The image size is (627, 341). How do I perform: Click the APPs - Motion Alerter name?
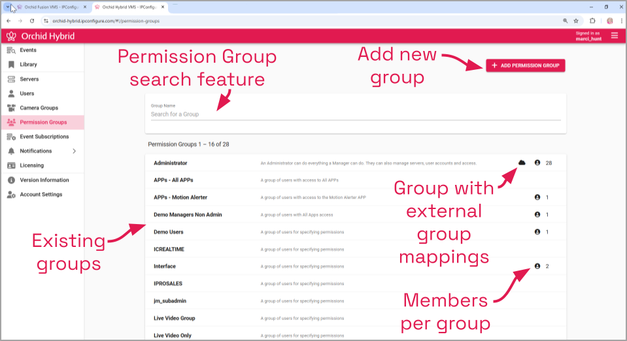coord(180,197)
